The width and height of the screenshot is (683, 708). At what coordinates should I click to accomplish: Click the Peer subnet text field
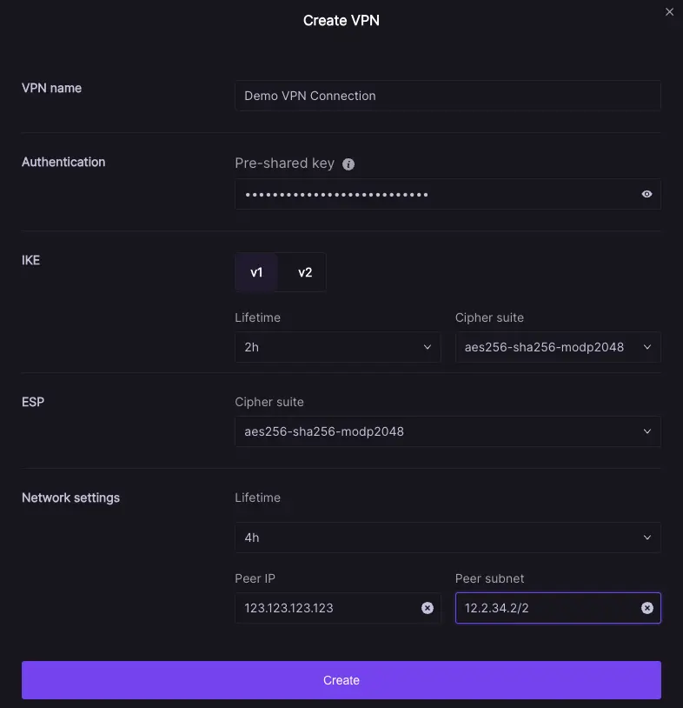pyautogui.click(x=543, y=608)
